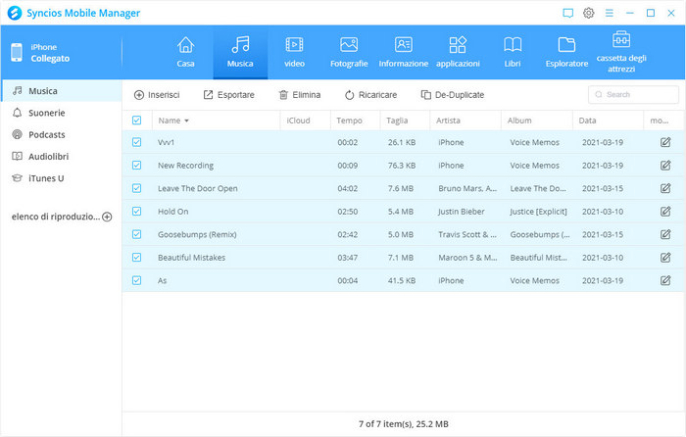Uncheck the Vvv1 row checkbox
This screenshot has width=686, height=437.
tap(136, 142)
